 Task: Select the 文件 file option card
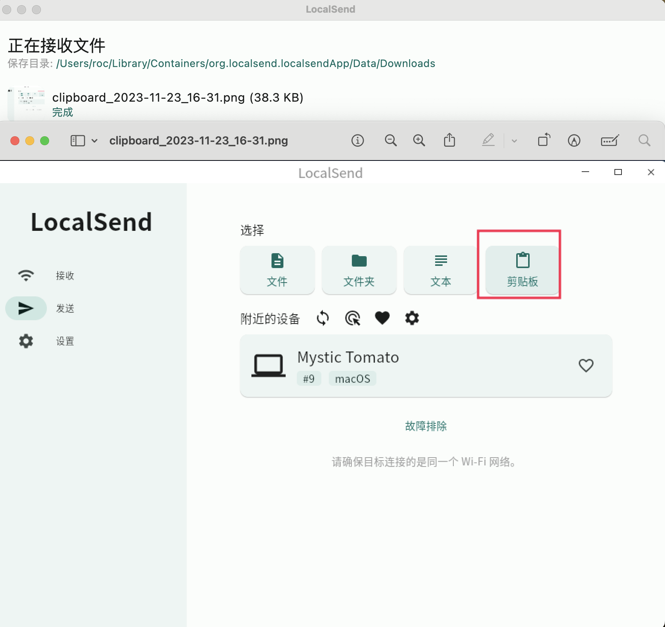(x=277, y=270)
